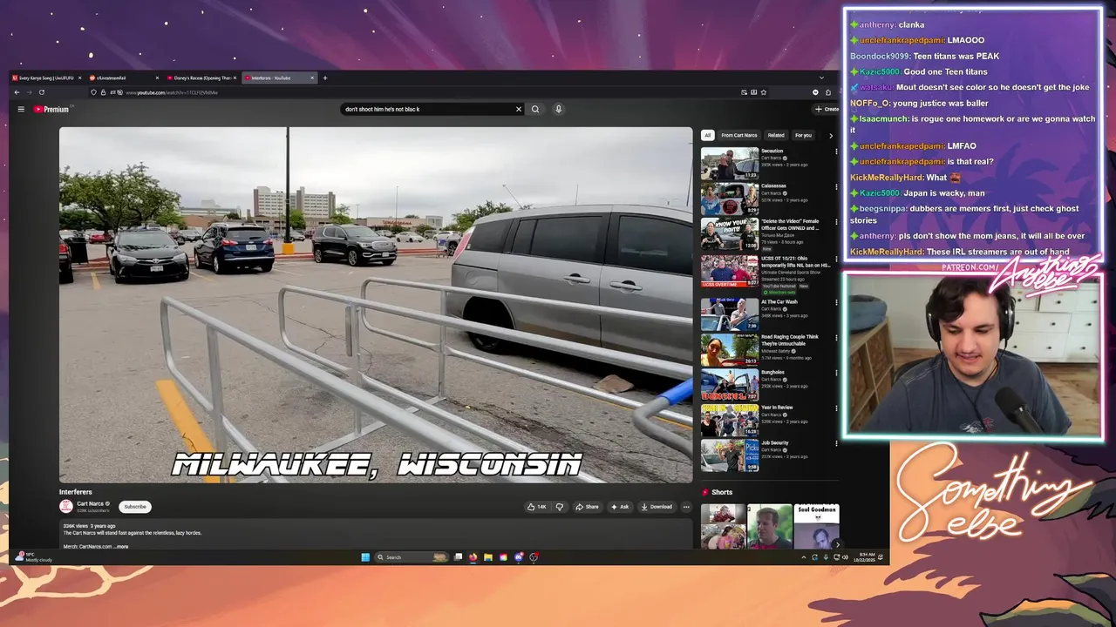Share the Interferers video
The height and width of the screenshot is (627, 1116).
click(x=588, y=507)
